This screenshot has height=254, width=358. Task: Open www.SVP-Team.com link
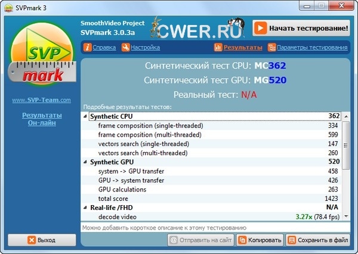coord(41,100)
